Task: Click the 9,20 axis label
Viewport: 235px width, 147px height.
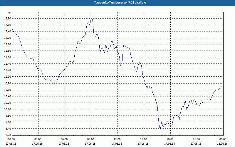Action: [9, 135]
